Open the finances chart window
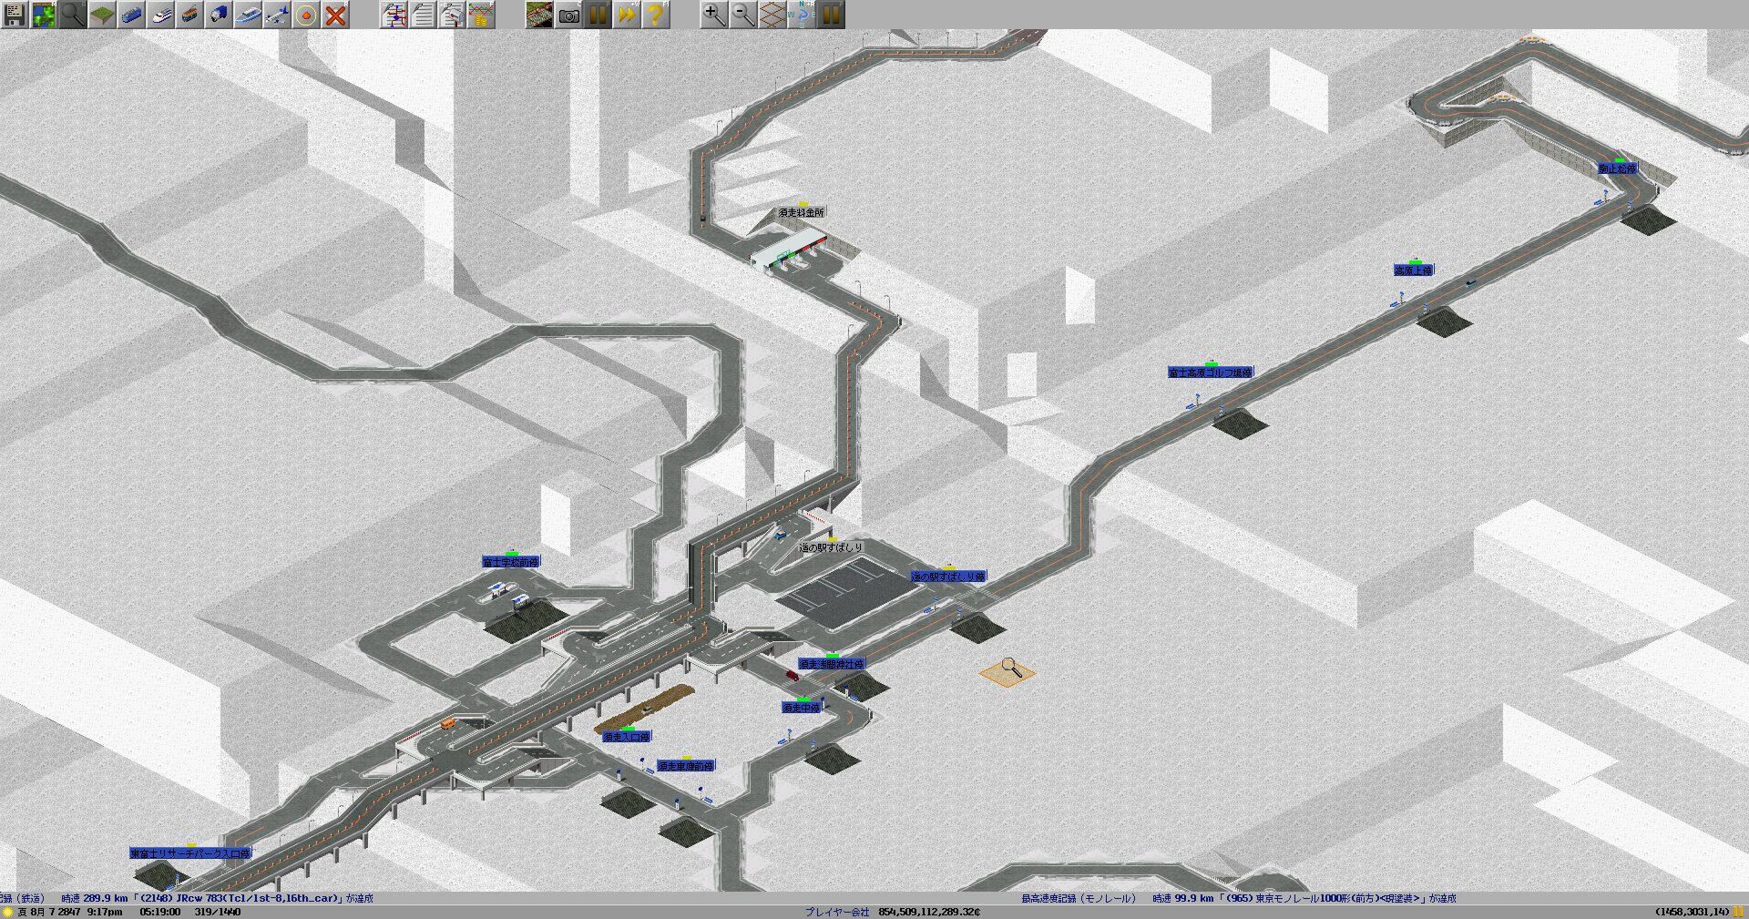1749x919 pixels. tap(481, 15)
